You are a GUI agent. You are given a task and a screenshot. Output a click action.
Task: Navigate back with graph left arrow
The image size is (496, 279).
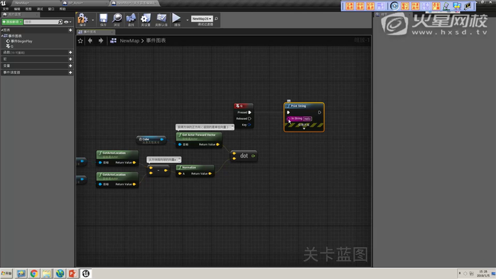(x=91, y=40)
